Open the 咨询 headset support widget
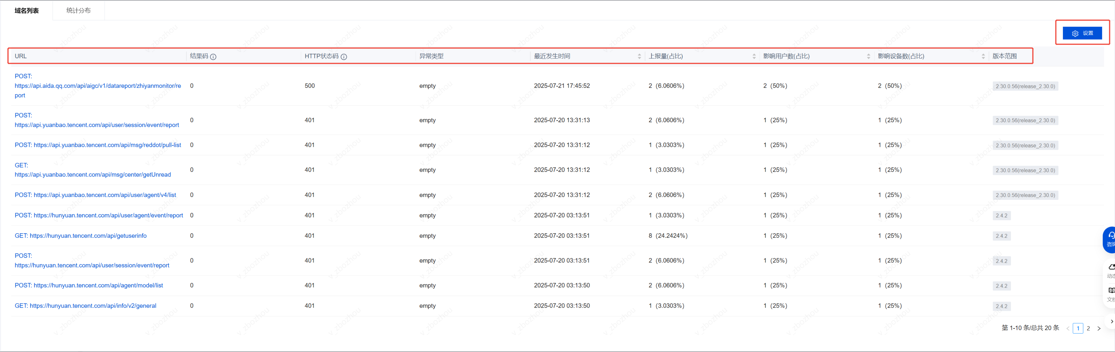Screen dimensions: 1115x352 click(1111, 239)
